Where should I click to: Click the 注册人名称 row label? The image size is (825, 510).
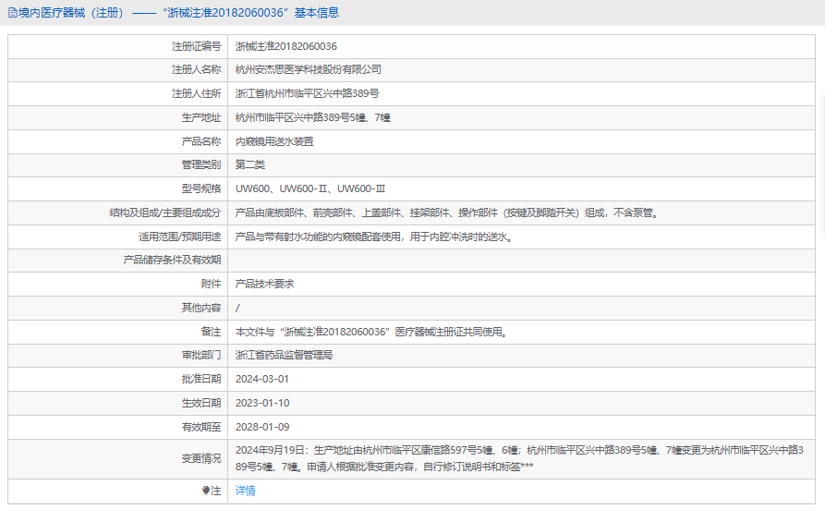196,69
